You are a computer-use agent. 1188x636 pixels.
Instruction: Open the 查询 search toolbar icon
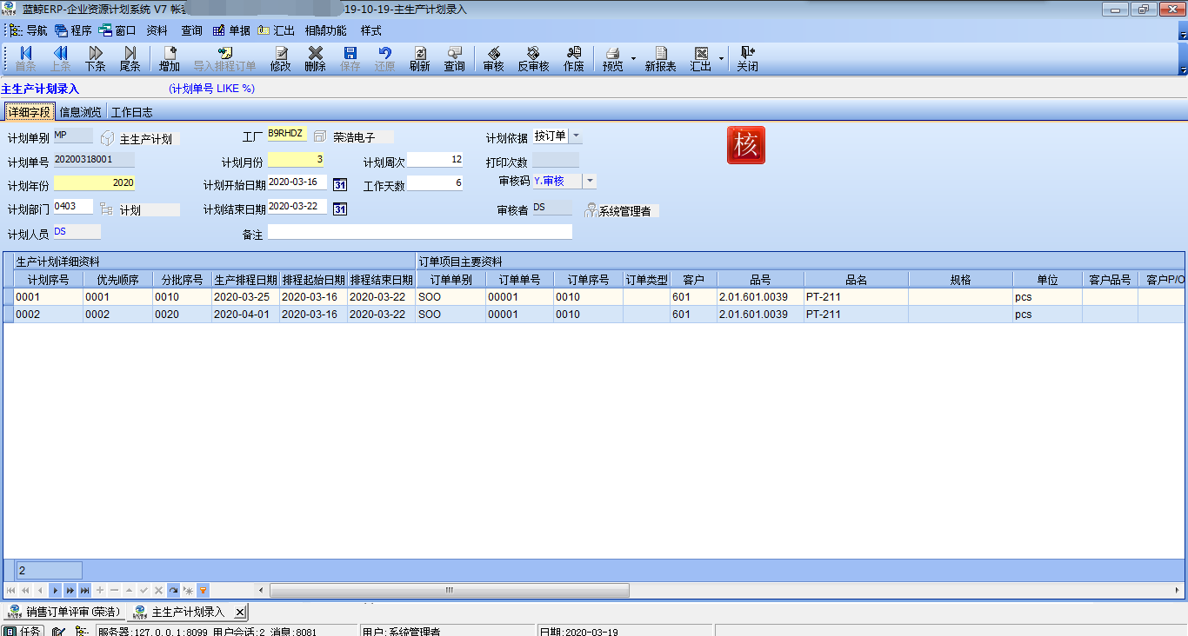[x=455, y=58]
